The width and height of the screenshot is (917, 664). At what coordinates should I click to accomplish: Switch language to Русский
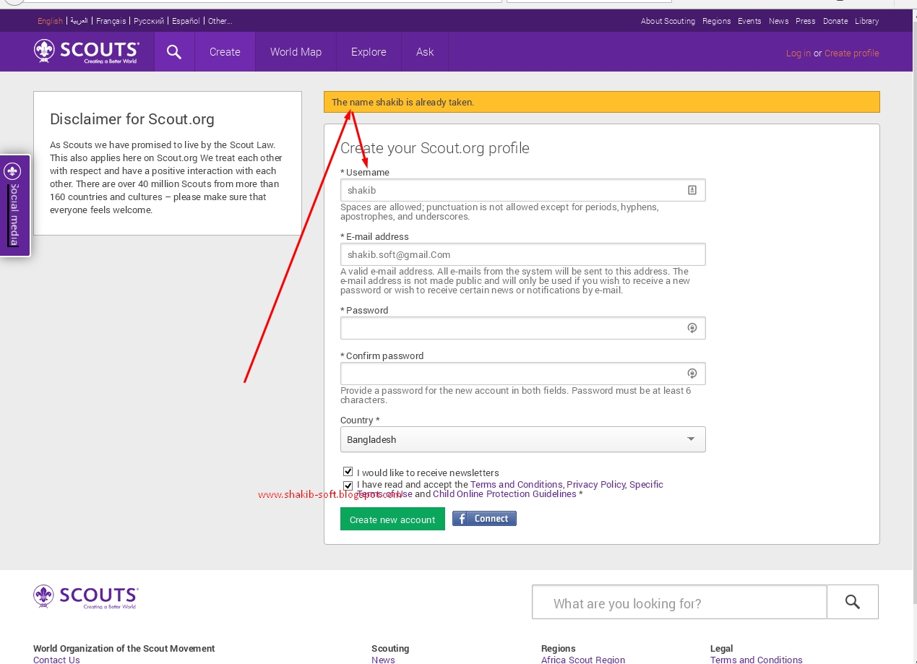149,21
